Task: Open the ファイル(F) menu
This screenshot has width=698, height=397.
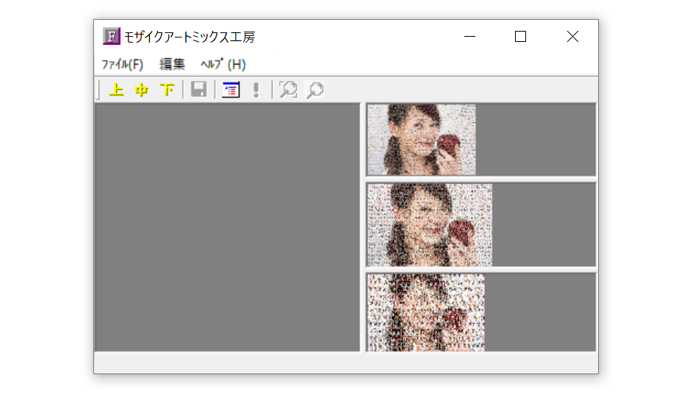Action: point(123,64)
